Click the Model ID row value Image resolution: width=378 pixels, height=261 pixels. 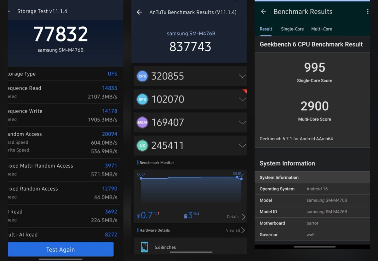[x=327, y=212]
